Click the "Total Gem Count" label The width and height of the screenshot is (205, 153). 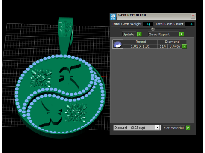[x=169, y=24]
